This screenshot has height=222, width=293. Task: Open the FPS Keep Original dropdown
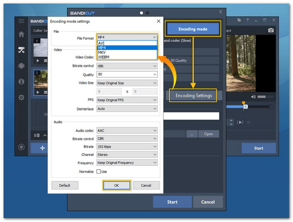(127, 100)
